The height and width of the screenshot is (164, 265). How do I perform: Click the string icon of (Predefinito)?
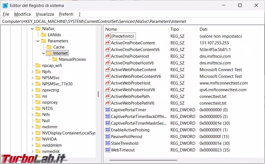point(108,36)
